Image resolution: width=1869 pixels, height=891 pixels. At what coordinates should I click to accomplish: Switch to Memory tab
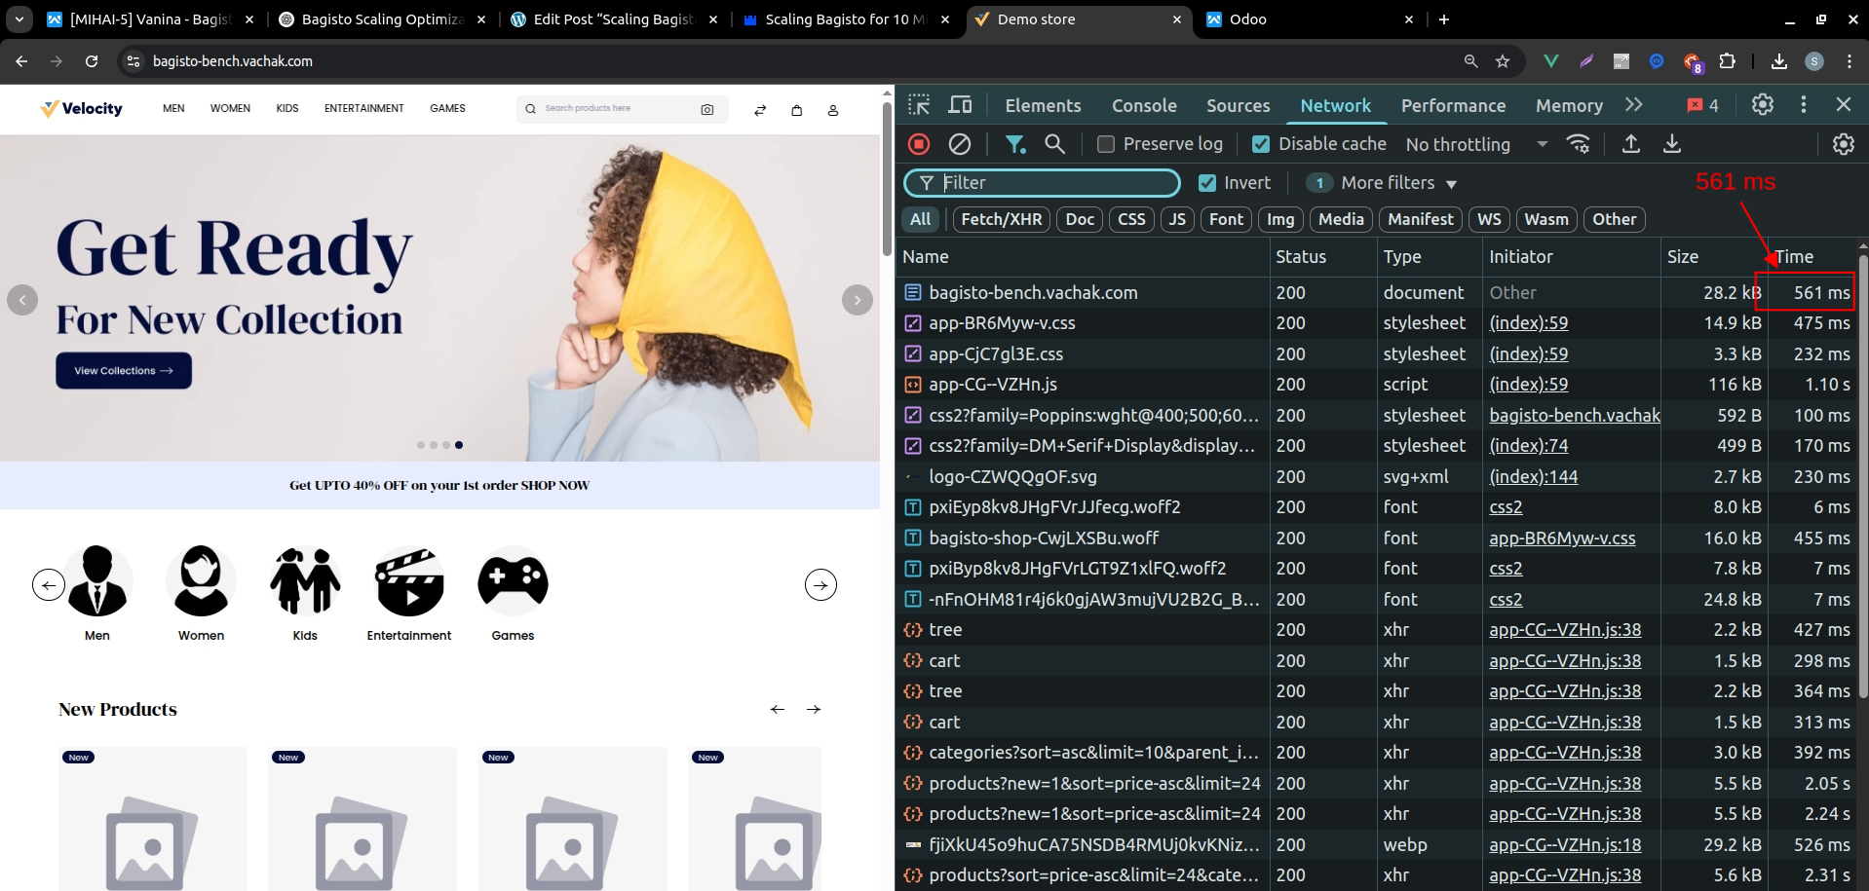(1569, 105)
